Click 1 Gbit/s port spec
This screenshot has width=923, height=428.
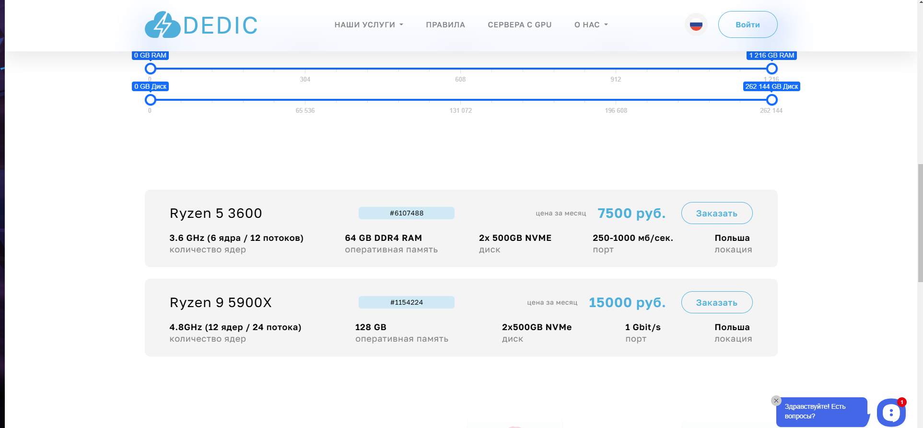pos(643,327)
